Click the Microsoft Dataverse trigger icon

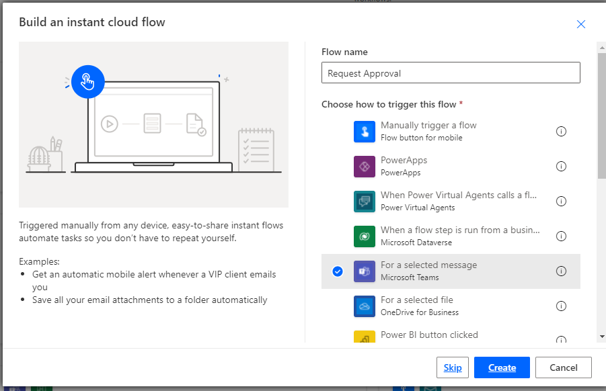tap(364, 236)
